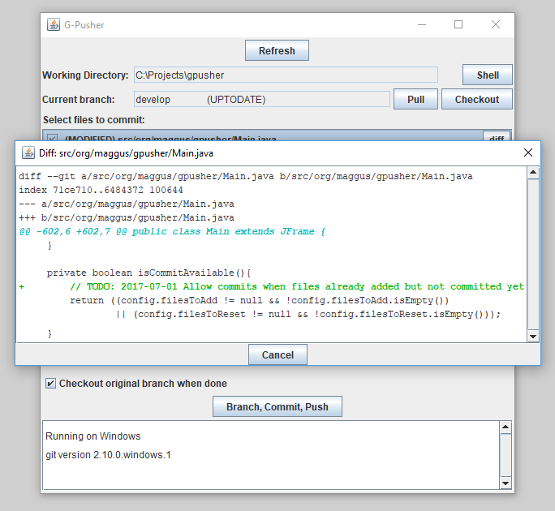Screen dimensions: 555x511
Task: Click down arrow of the log output scrollbar
Action: (x=506, y=483)
